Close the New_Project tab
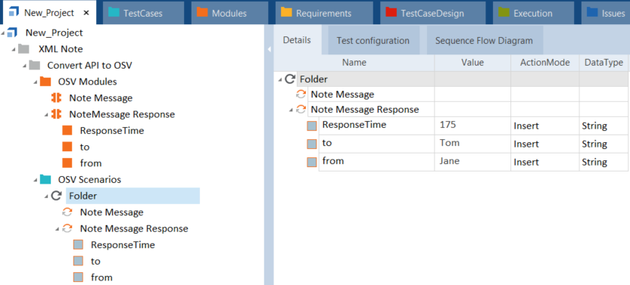 [x=86, y=13]
